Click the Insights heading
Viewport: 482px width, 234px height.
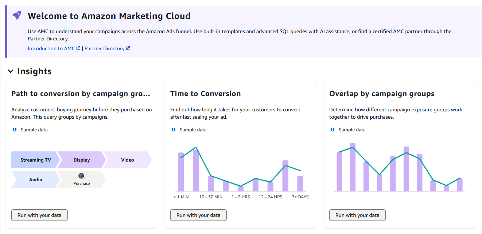point(34,71)
